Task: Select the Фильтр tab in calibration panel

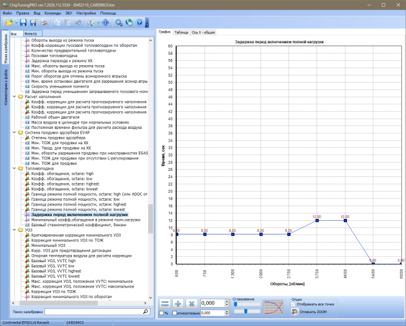Action: 32,33
